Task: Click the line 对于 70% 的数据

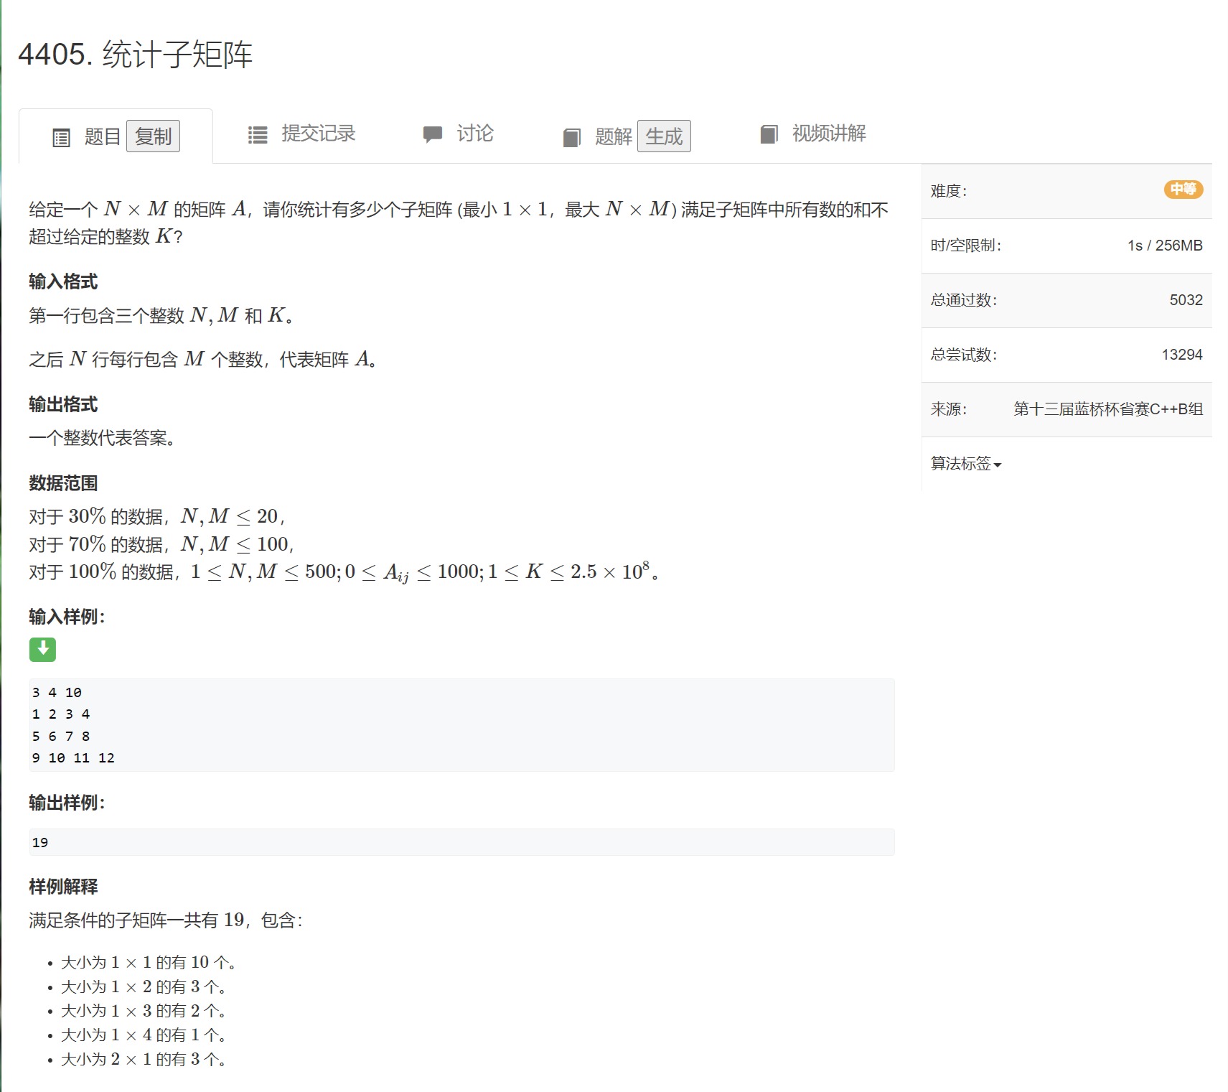Action: [x=161, y=544]
